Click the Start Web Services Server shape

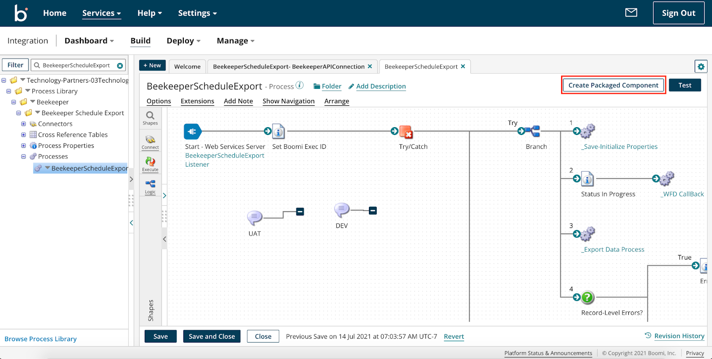(192, 132)
